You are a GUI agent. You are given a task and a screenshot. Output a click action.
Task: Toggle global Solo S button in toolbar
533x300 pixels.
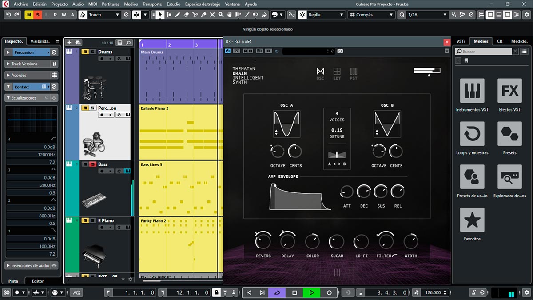click(x=37, y=15)
